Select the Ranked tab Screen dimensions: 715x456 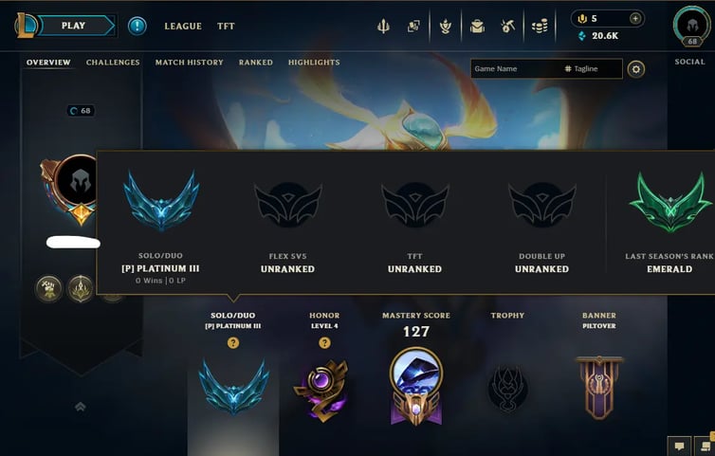coord(256,63)
